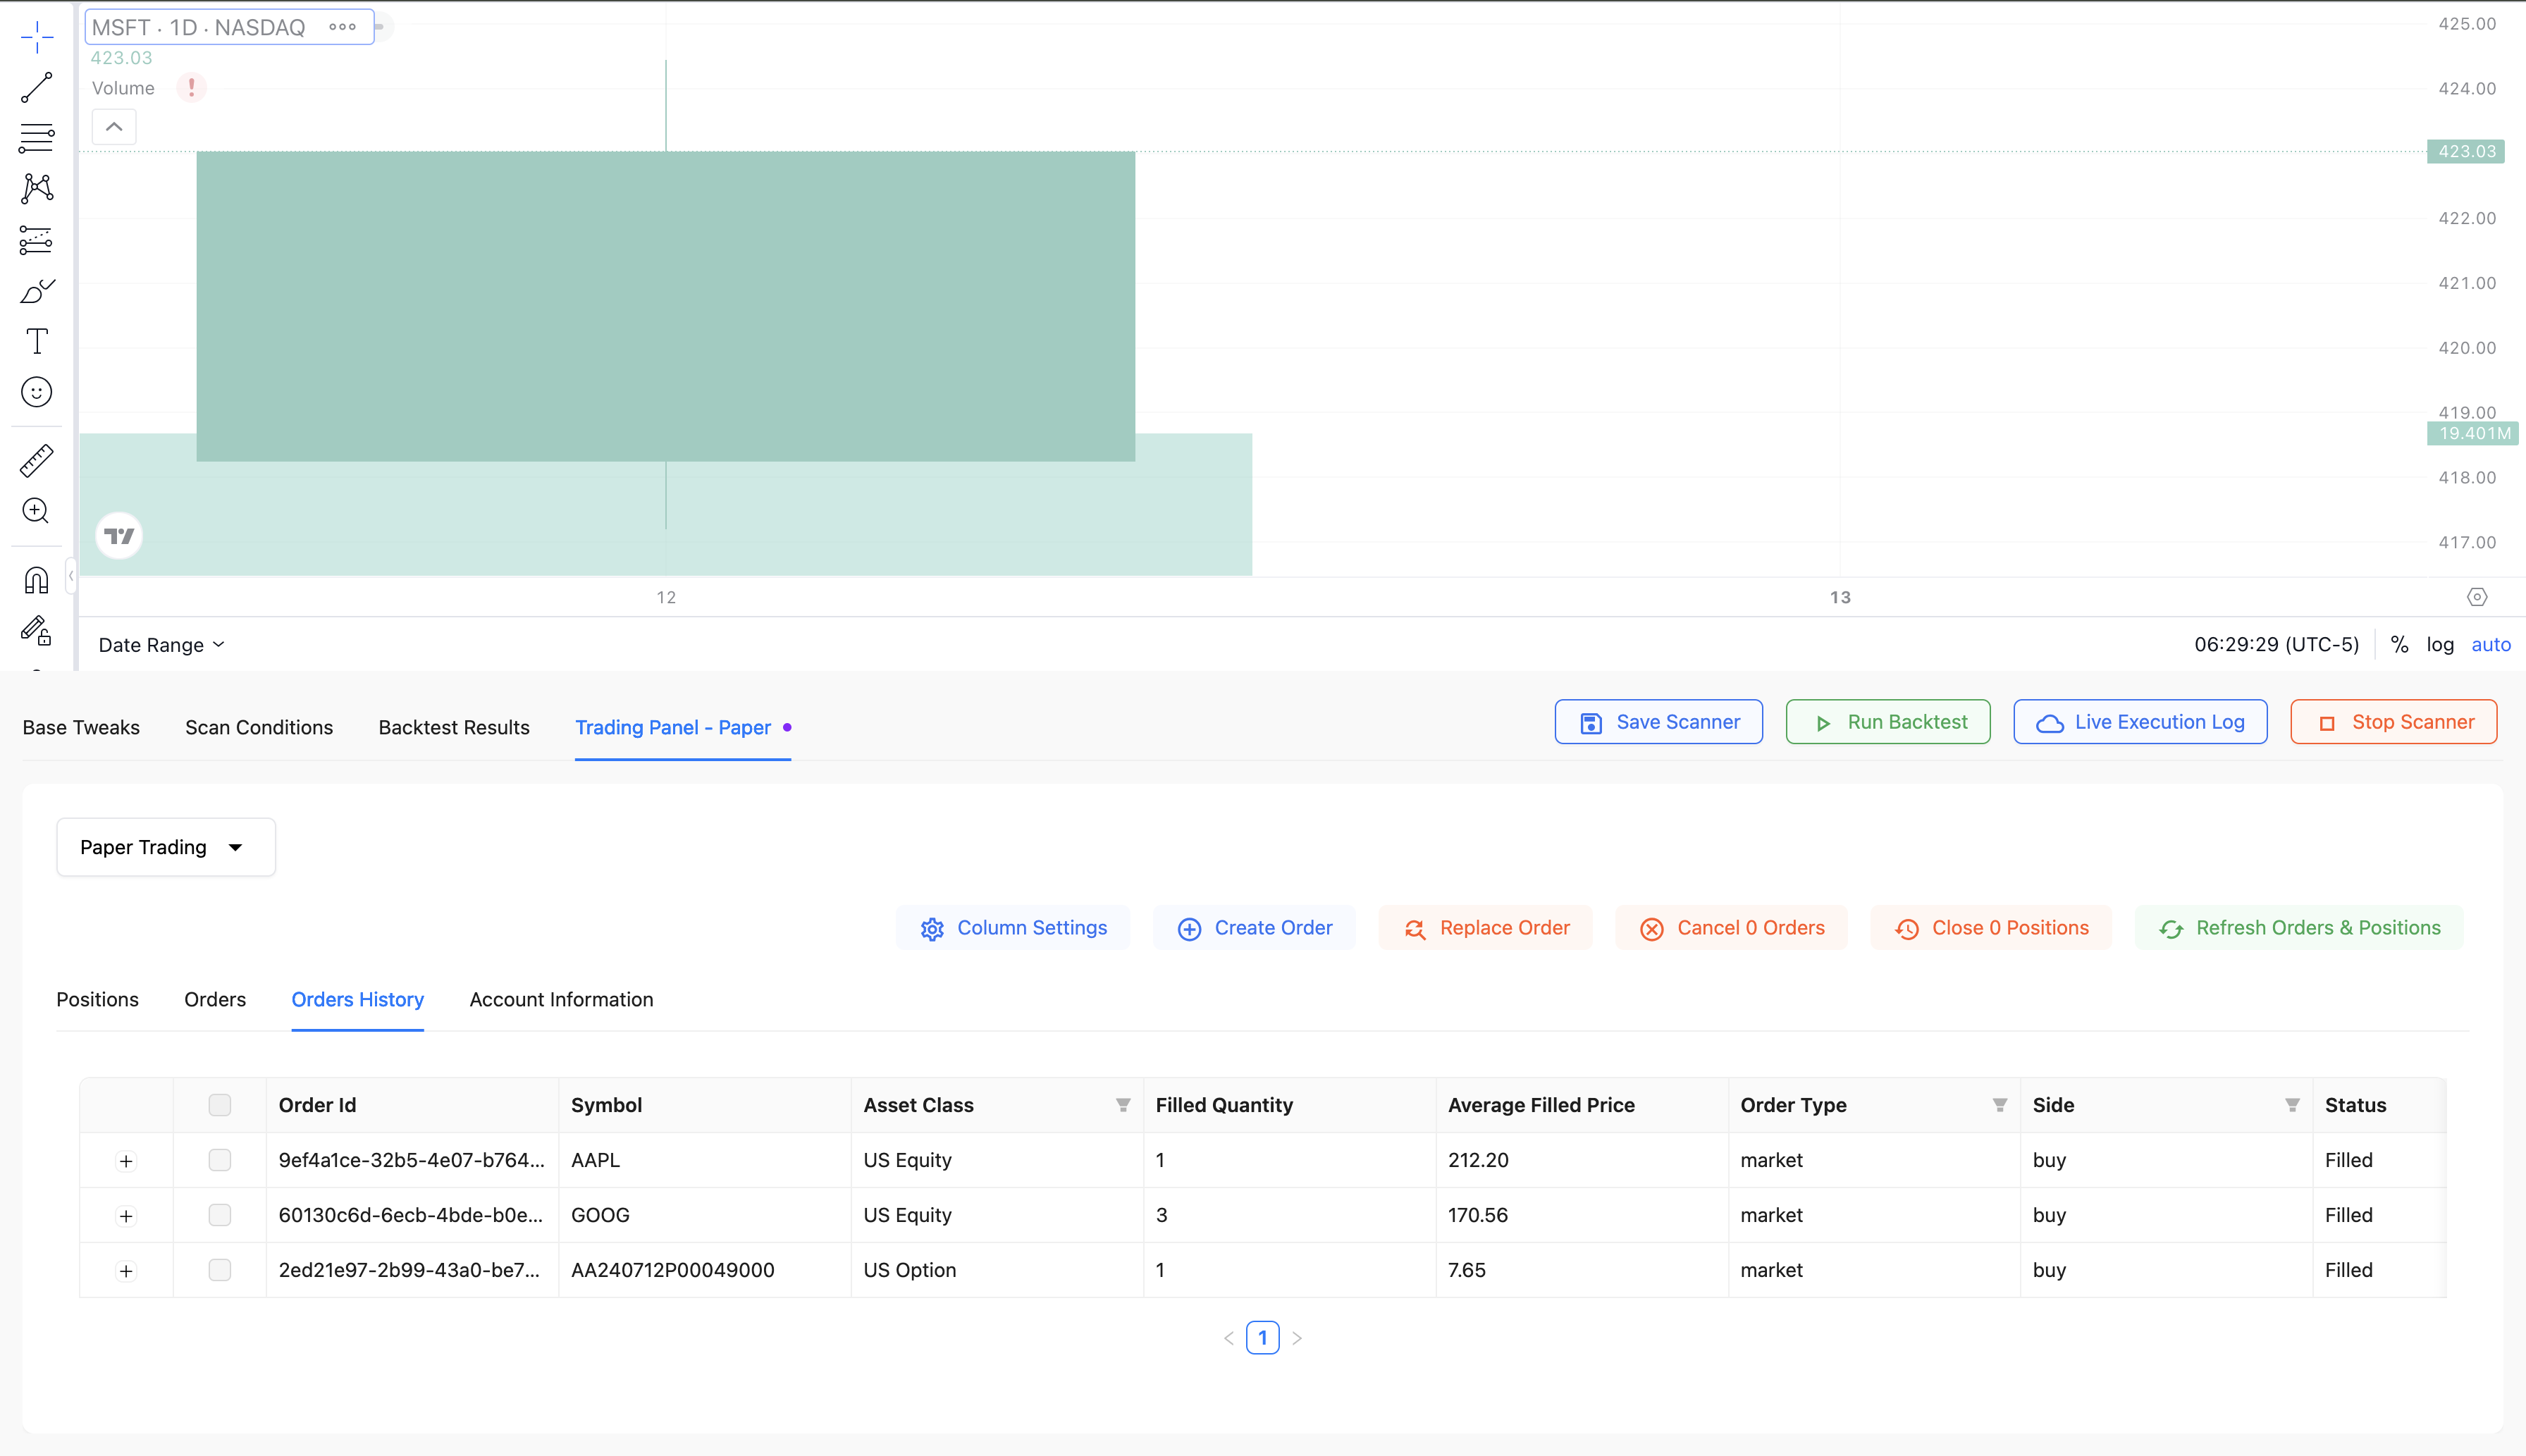Image resolution: width=2526 pixels, height=1456 pixels.
Task: Switch to the Backtest Results tab
Action: [454, 727]
